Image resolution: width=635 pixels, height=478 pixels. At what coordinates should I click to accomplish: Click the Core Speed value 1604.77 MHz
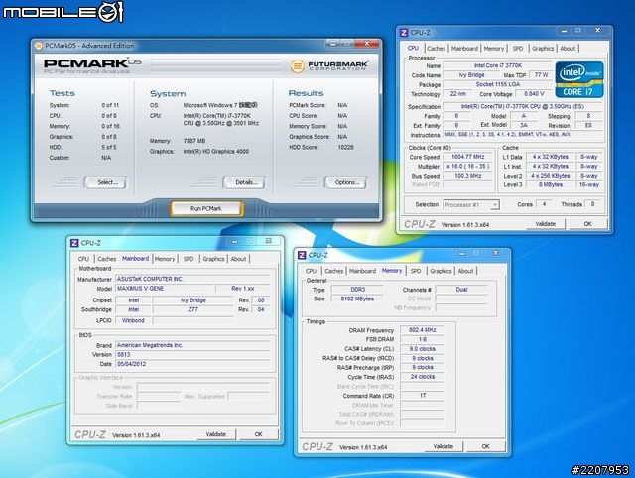467,157
